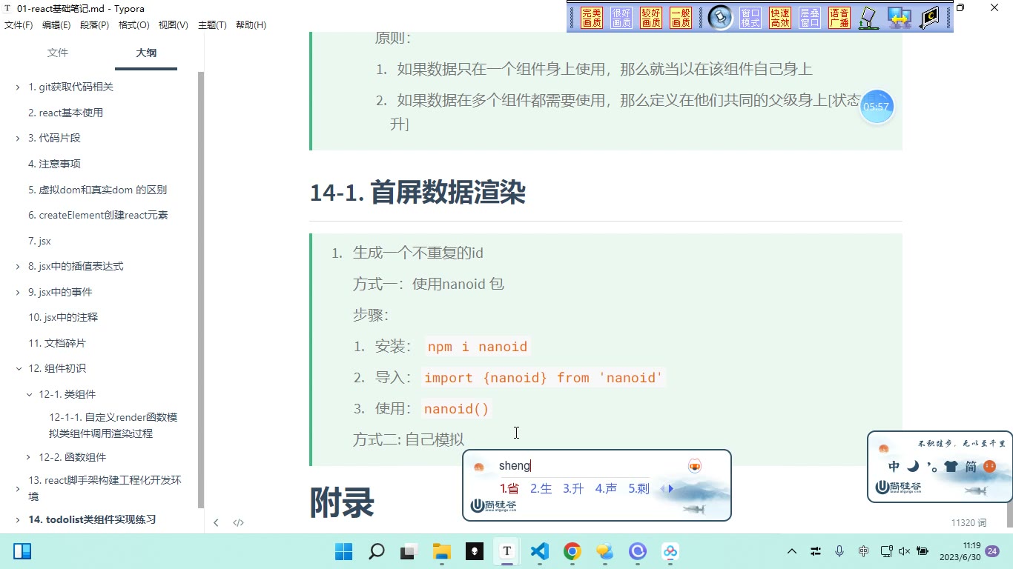Screen dimensions: 1013x569
Task: Start 语音广播 from top toolbar
Action: [x=839, y=18]
